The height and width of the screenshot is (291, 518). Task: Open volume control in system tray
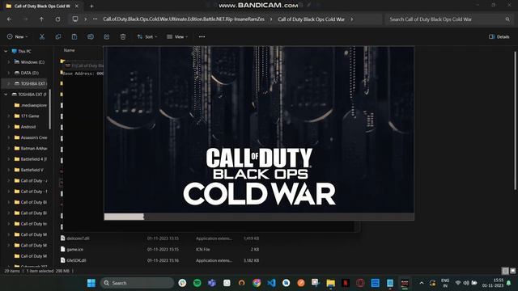pyautogui.click(x=466, y=283)
